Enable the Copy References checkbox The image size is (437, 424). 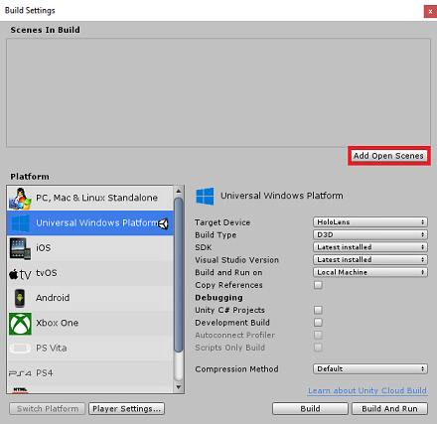(318, 285)
